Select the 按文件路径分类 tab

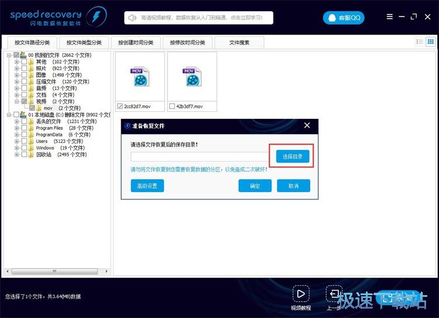tap(32, 43)
